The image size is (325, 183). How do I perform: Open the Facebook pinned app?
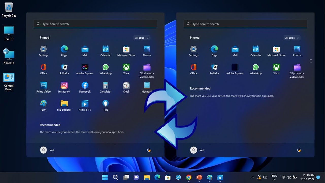[85, 87]
